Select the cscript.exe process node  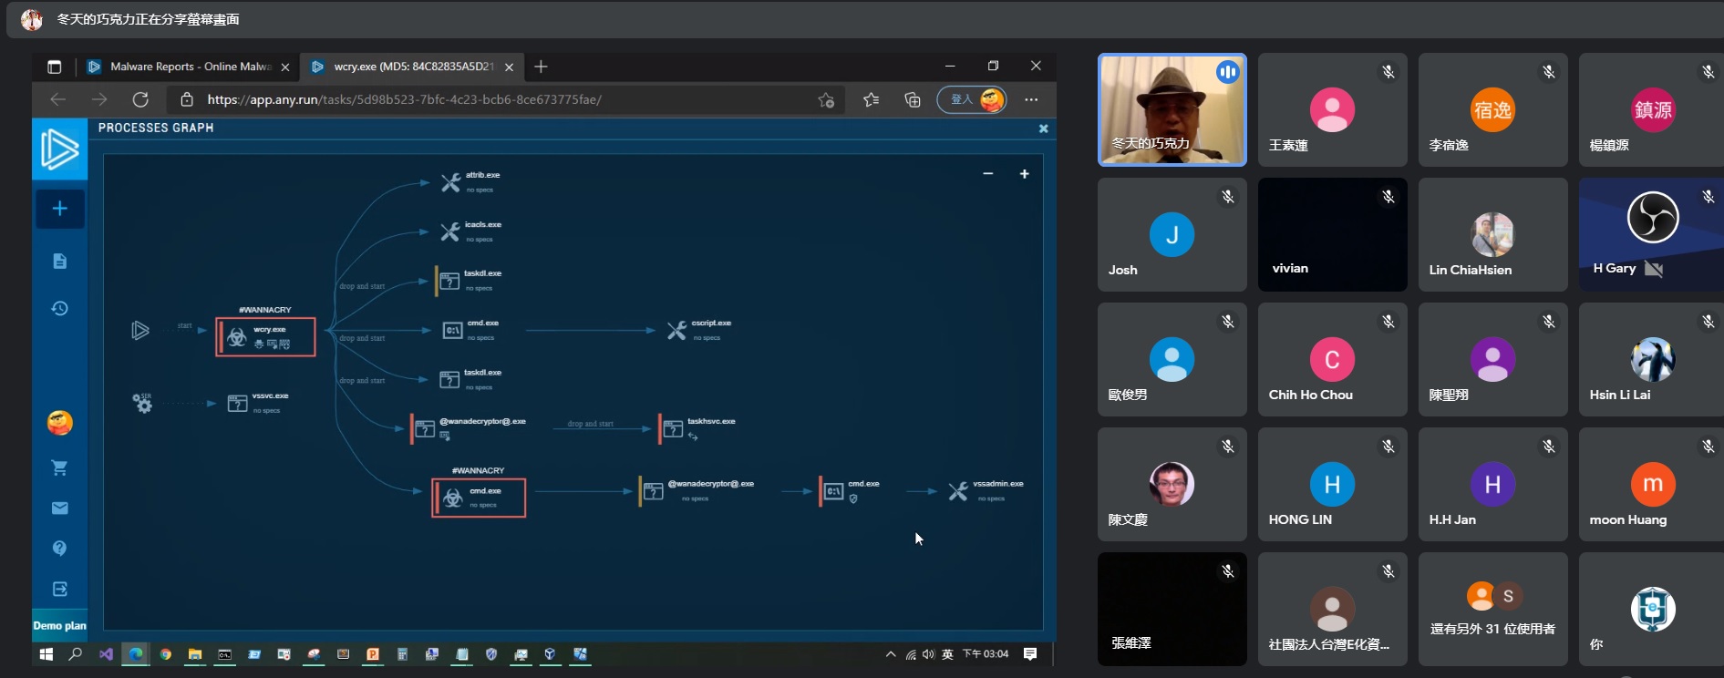click(x=699, y=330)
